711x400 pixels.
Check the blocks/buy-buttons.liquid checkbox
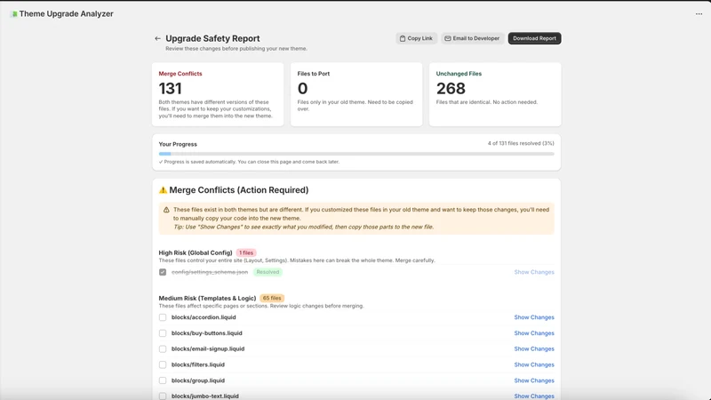[x=163, y=333]
